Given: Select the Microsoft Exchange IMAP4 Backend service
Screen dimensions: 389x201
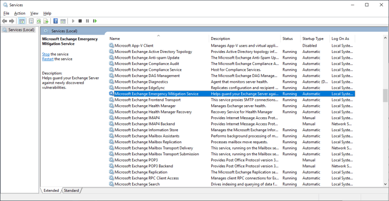Looking at the screenshot, I should click(145, 124).
